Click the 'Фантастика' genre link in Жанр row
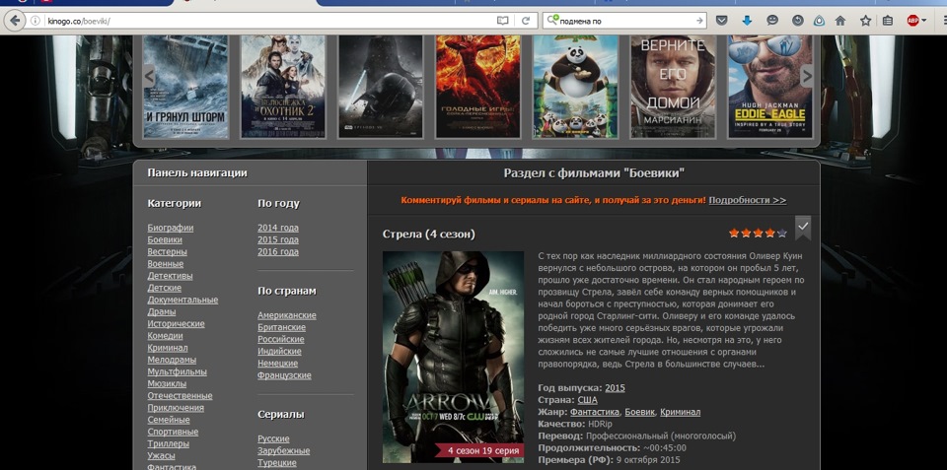The width and height of the screenshot is (947, 470). pos(594,412)
